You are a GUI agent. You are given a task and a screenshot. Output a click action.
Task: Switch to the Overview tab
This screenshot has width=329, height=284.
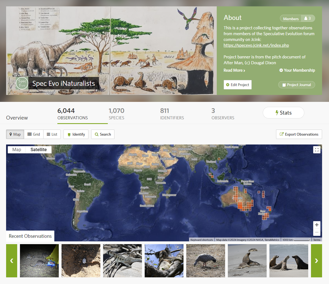pyautogui.click(x=17, y=118)
